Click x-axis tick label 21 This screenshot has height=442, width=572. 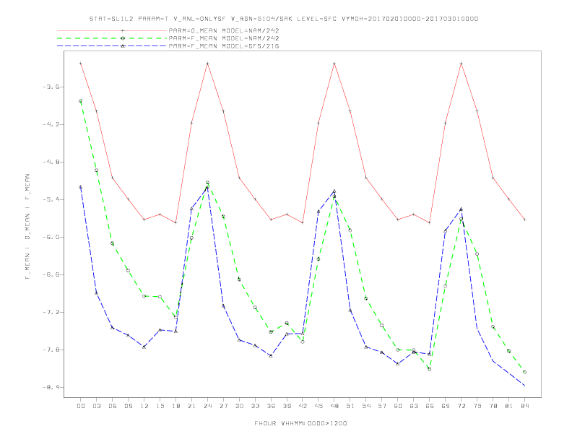click(x=191, y=406)
